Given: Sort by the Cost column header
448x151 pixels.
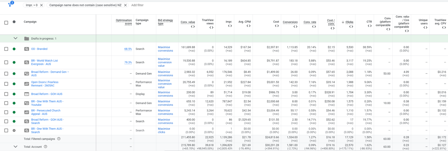Looking at the screenshot, I should (x=276, y=22).
